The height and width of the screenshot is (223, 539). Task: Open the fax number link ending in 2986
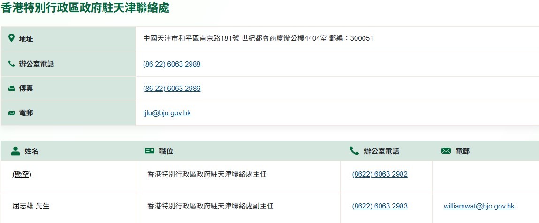pos(172,89)
